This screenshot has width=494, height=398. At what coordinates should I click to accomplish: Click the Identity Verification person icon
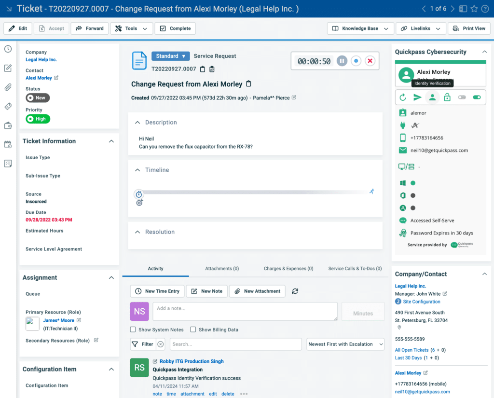coord(432,97)
